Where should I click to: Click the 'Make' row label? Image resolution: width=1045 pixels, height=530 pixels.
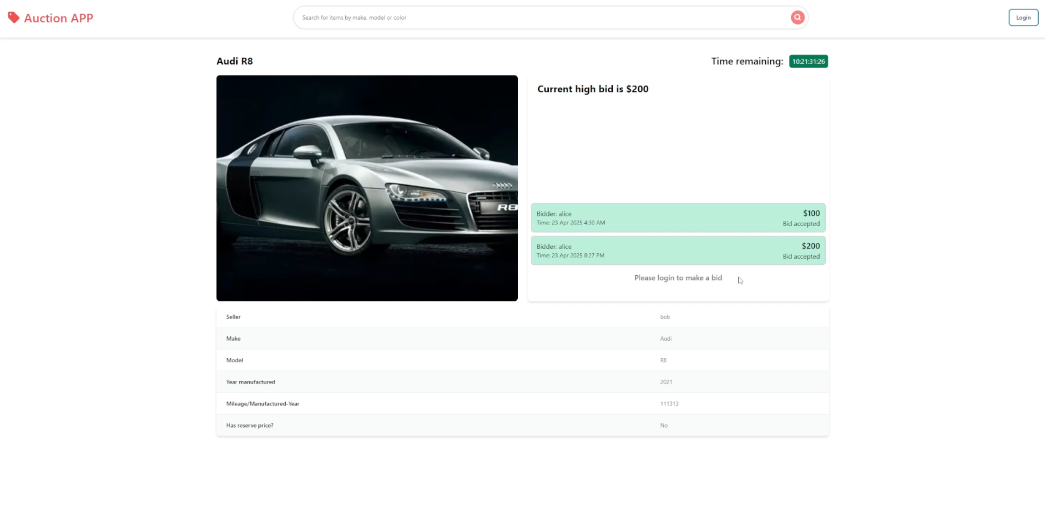point(233,339)
